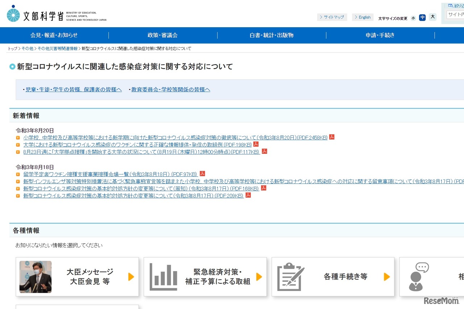The image size is (464, 309).
Task: Select 小 text size option
Action: (413, 18)
